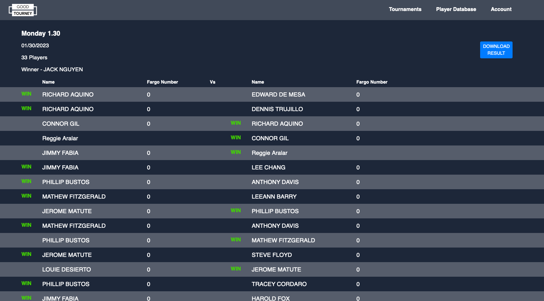Click the Monday 1.30 tournament title
Viewport: 544px width, 301px height.
pos(41,33)
